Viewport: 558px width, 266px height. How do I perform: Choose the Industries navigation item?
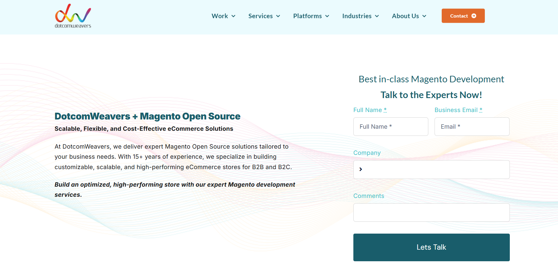[357, 16]
